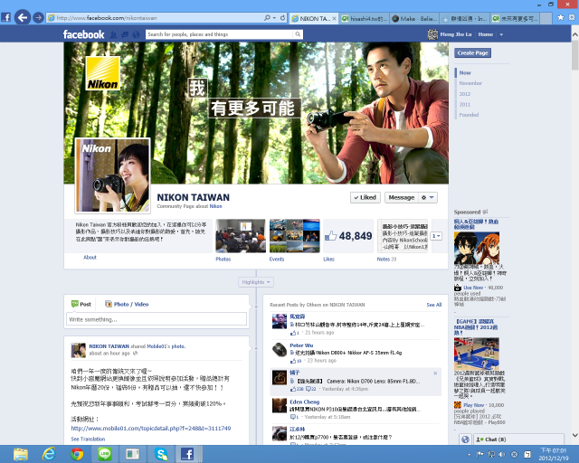
Task: Open the Chat (8) bar
Action: (518, 439)
